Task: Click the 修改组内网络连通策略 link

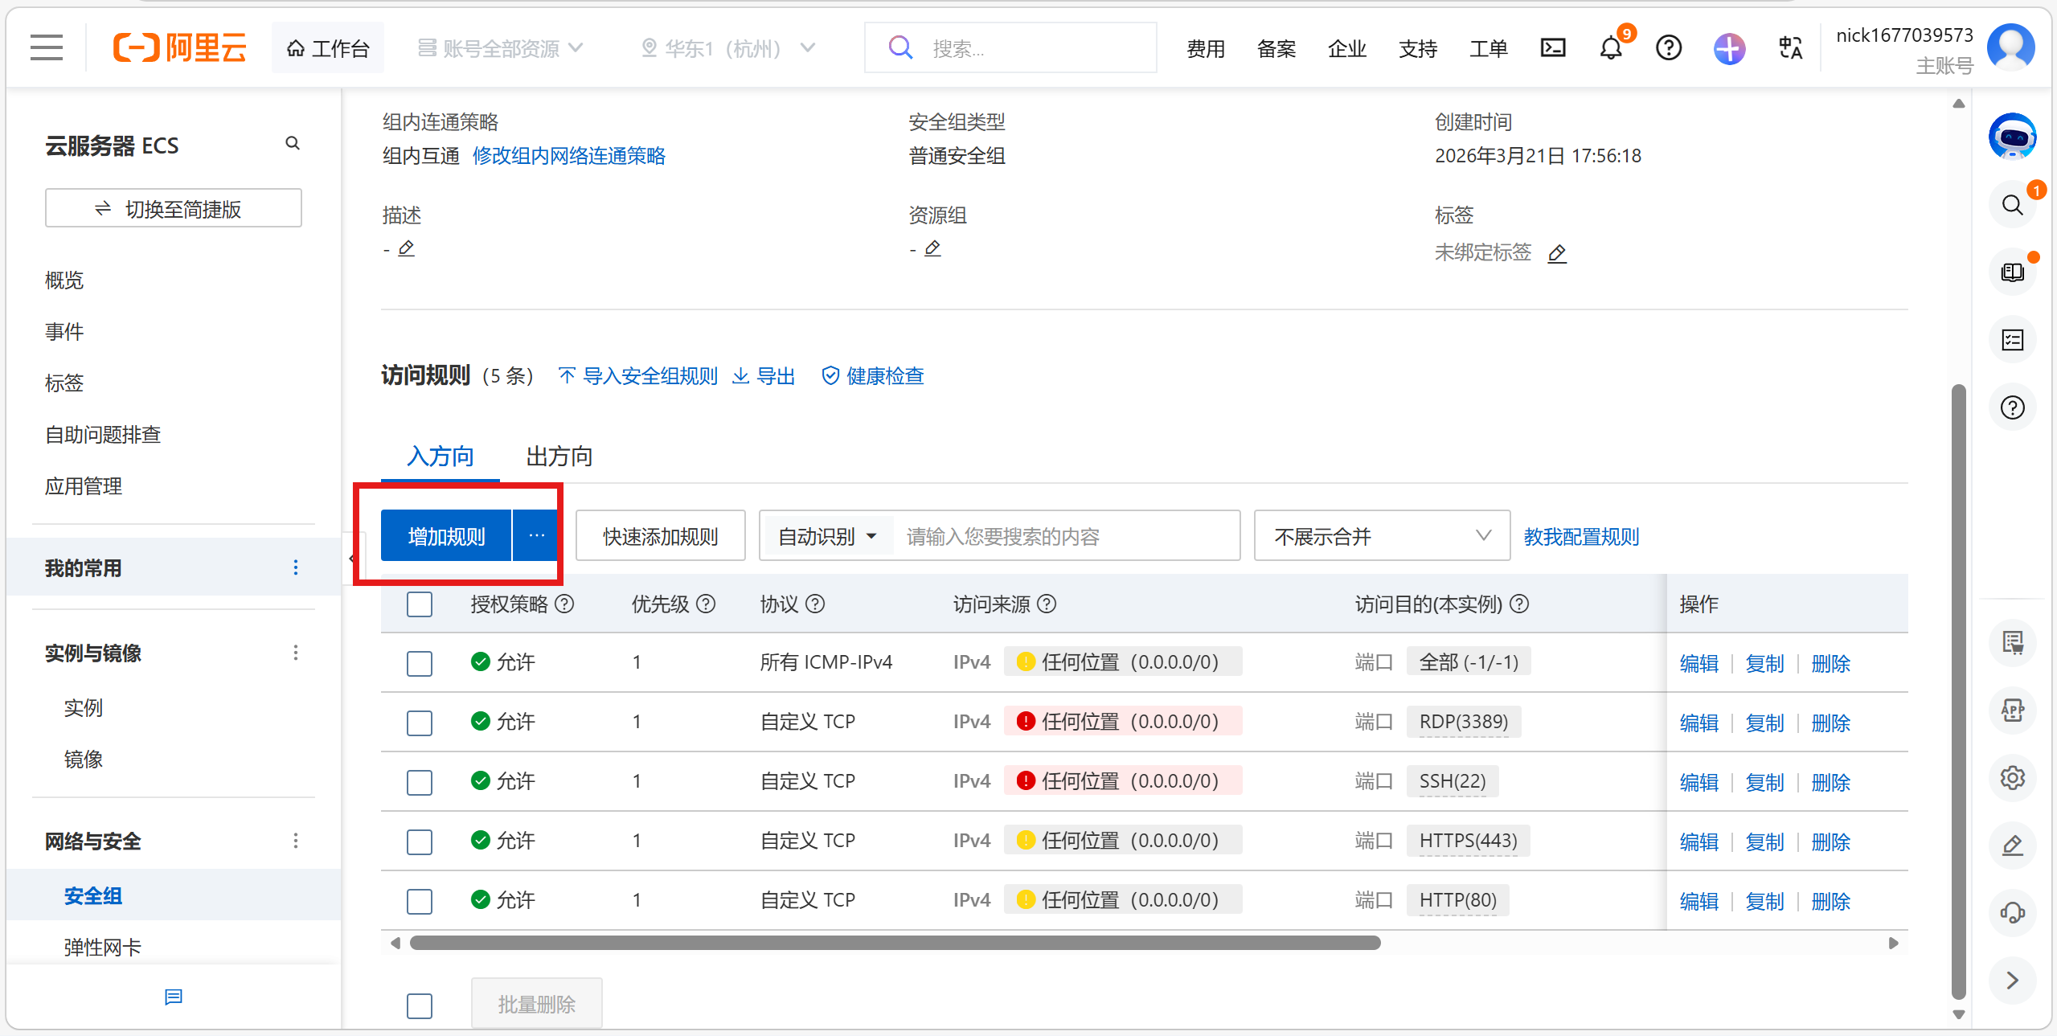Action: tap(568, 156)
